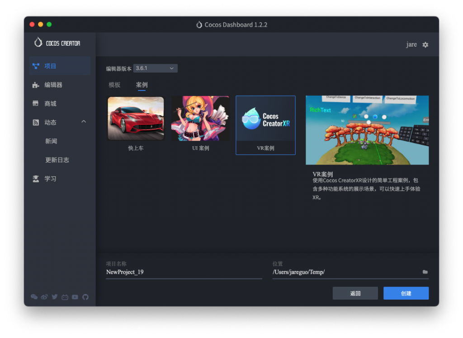Click the blue 创建 button
The image size is (463, 338).
pyautogui.click(x=406, y=293)
